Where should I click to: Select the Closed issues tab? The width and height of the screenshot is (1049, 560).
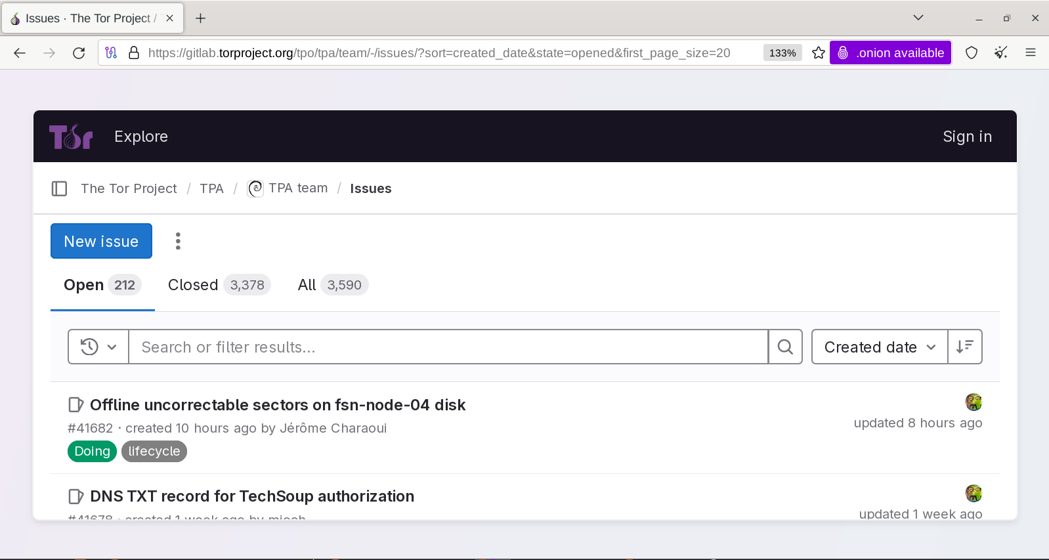pyautogui.click(x=219, y=285)
